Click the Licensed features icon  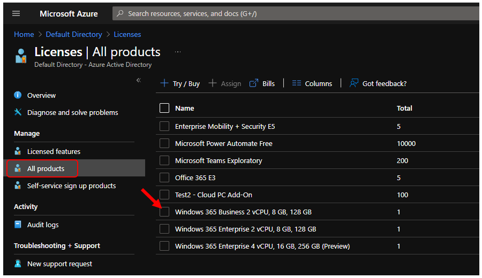click(18, 151)
